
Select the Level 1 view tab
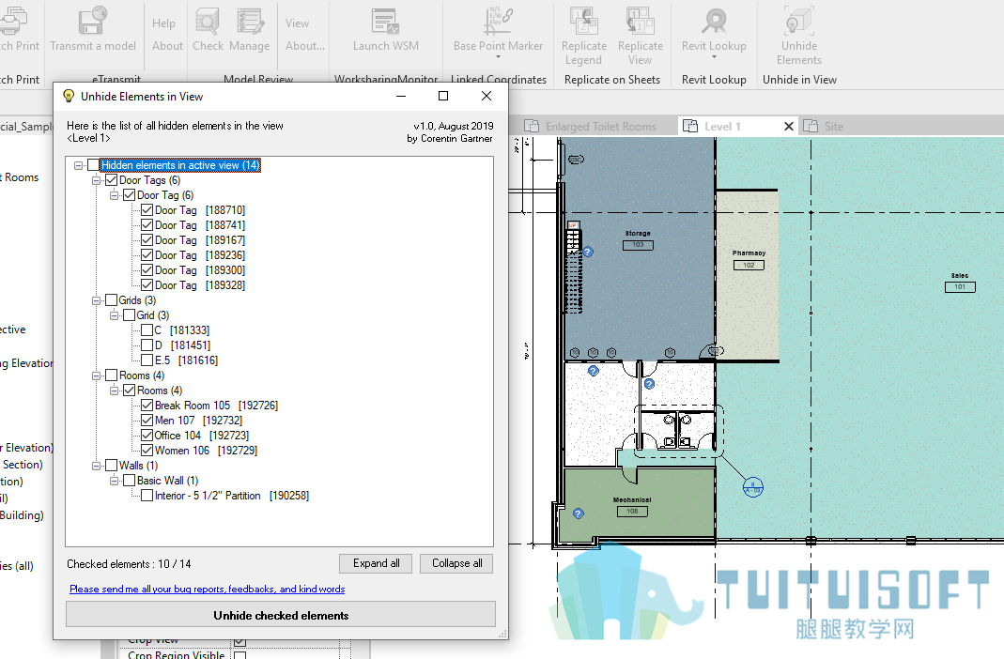722,126
